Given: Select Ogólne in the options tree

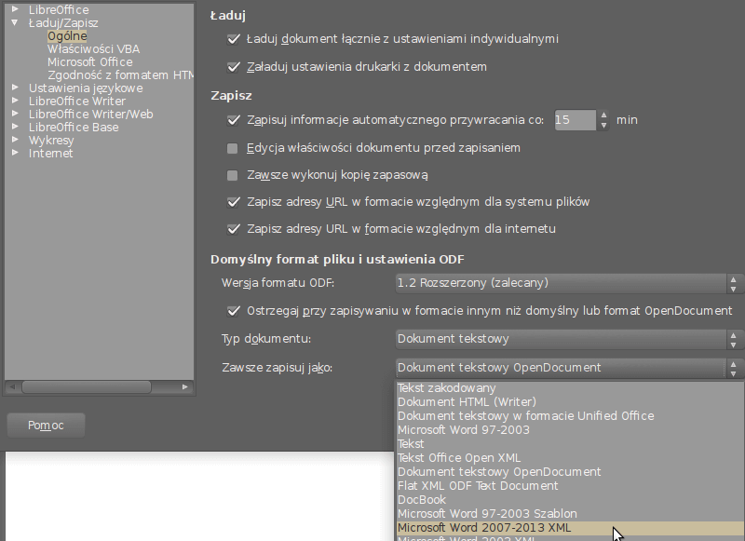Looking at the screenshot, I should 67,36.
